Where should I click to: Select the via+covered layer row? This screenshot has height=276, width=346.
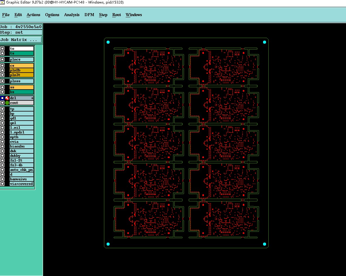pyautogui.click(x=21, y=184)
